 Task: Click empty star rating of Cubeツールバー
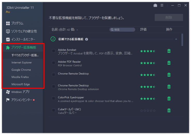point(148,111)
